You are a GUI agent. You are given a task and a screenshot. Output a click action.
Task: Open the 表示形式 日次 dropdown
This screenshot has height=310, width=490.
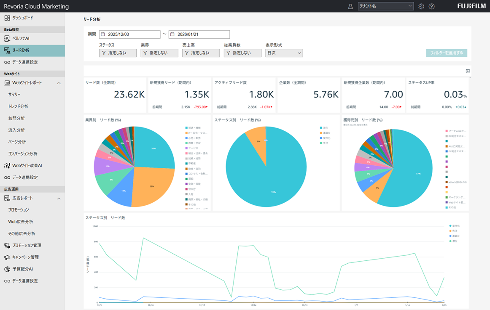(284, 53)
